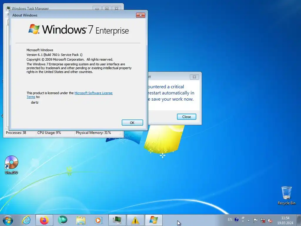Open the language bar Help question icon
Viewport: 301px width, 226px height.
[237, 220]
